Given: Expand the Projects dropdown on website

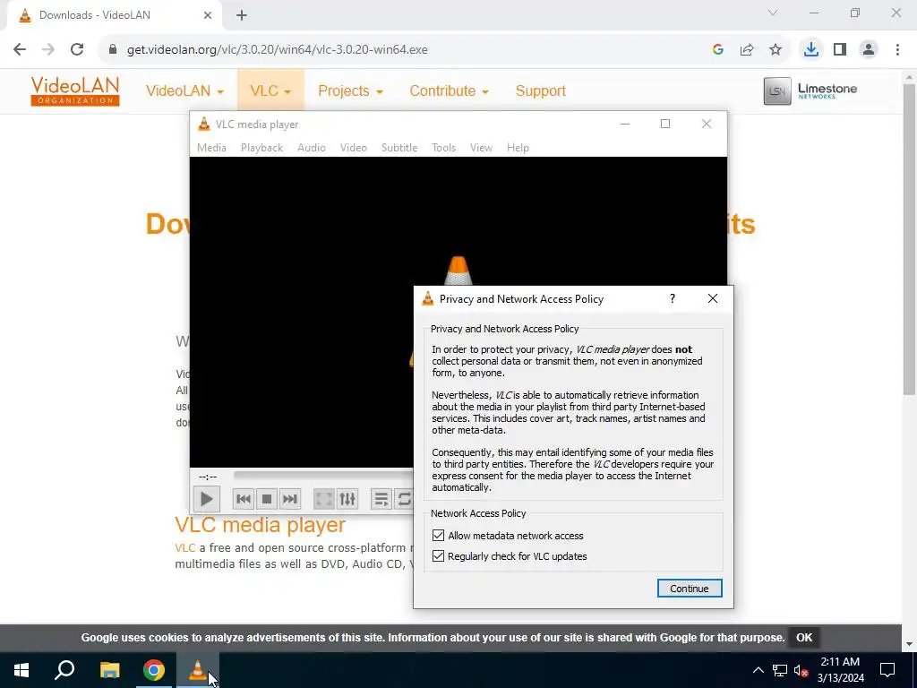Looking at the screenshot, I should 350,91.
